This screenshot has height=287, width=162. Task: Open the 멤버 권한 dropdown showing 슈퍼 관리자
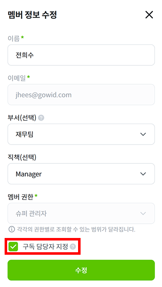[x=81, y=213]
